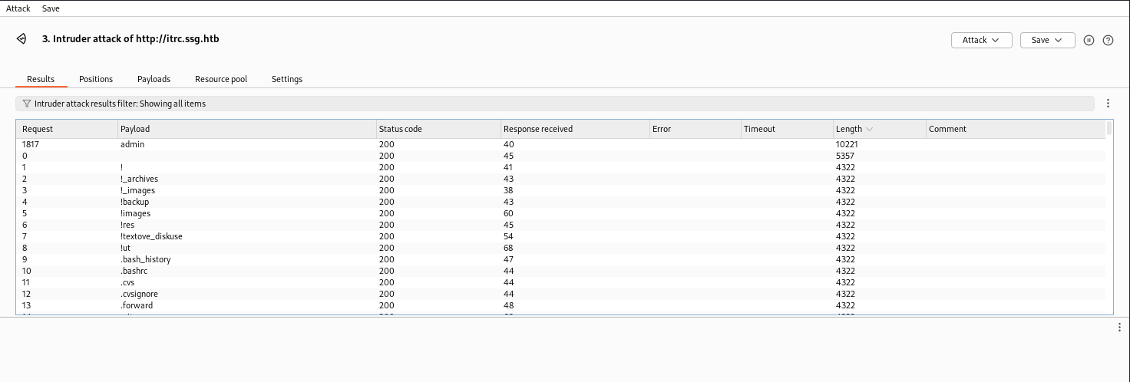Click the results filter bar
Screen dimensions: 1130x382
(x=554, y=104)
